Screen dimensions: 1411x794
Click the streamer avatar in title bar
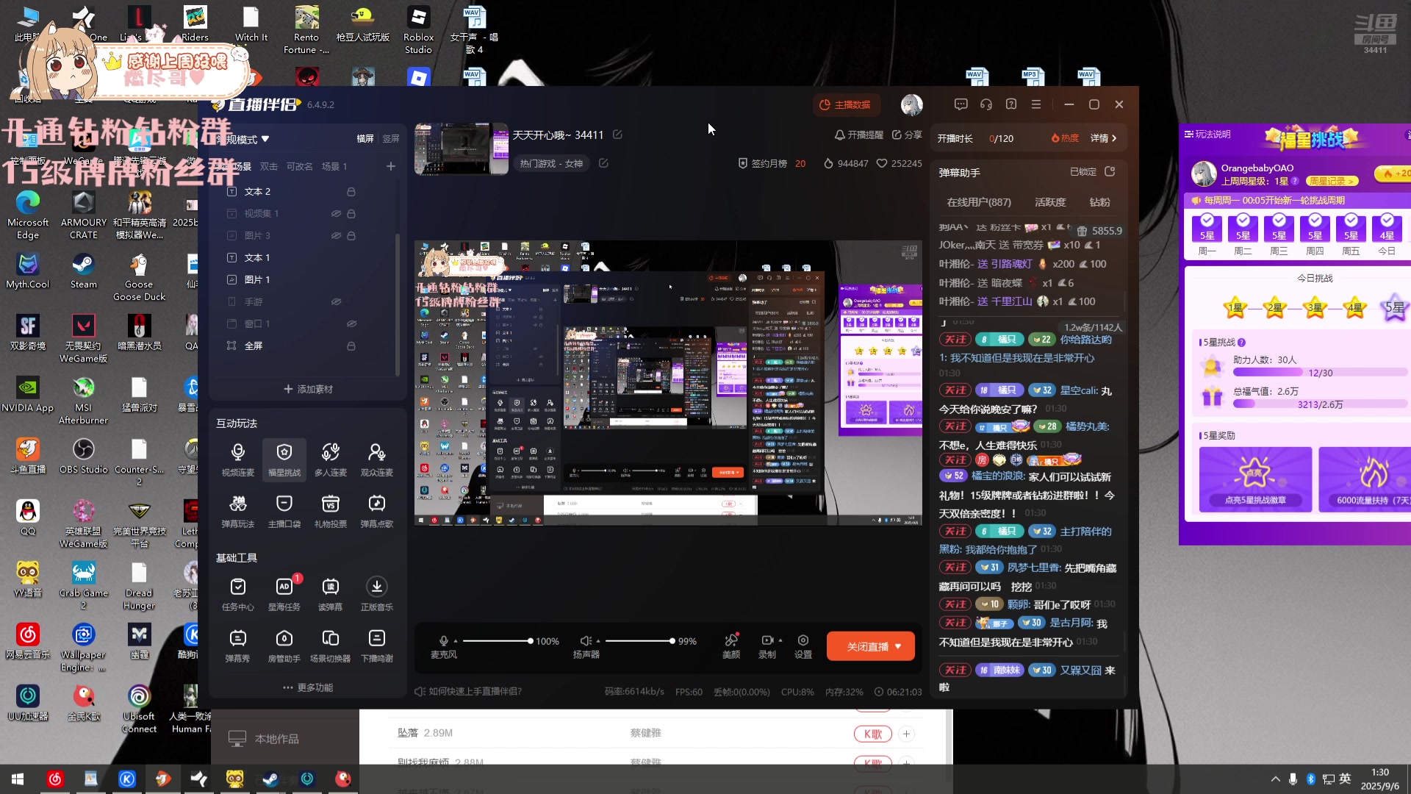click(x=911, y=104)
